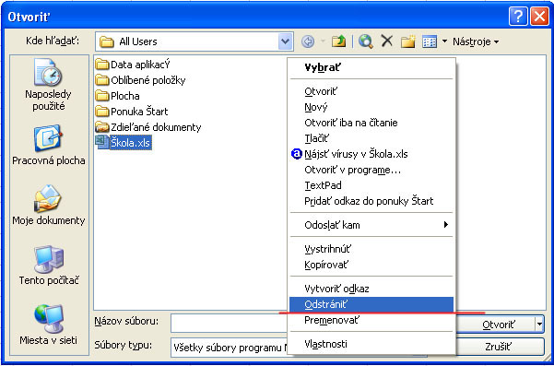This screenshot has height=366, width=554.
Task: Close the Otvoriť dialog window
Action: tap(540, 17)
